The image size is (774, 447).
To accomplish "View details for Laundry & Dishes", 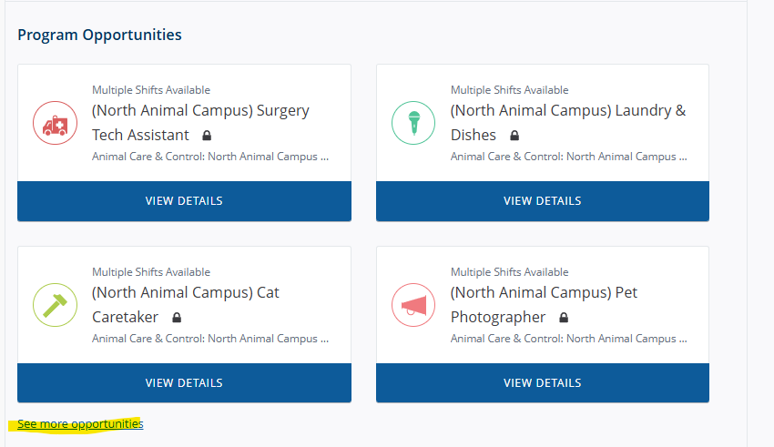I will [543, 201].
